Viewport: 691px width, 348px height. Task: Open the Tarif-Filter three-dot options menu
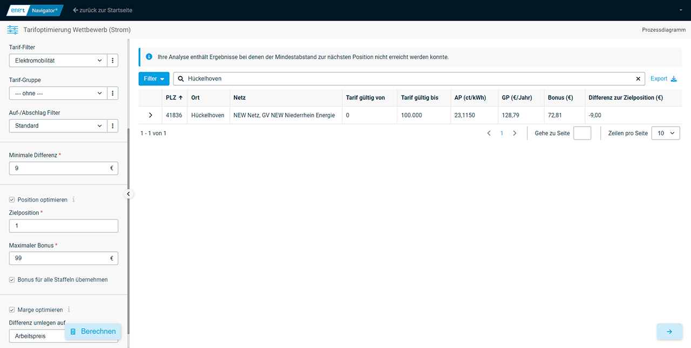pyautogui.click(x=113, y=61)
